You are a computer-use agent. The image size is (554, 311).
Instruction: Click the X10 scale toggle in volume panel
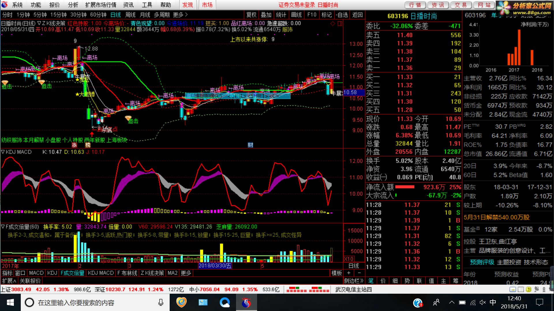point(349,259)
